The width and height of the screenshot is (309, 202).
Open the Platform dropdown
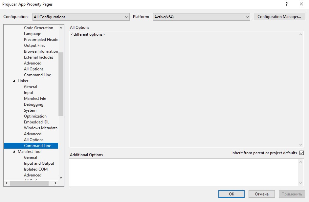click(x=201, y=17)
